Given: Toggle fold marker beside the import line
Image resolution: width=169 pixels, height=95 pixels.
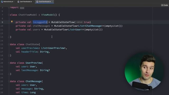Looking at the screenshot, I should [x=9, y=8].
